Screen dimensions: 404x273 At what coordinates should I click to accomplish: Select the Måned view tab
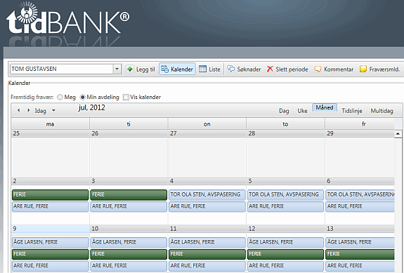pos(325,107)
